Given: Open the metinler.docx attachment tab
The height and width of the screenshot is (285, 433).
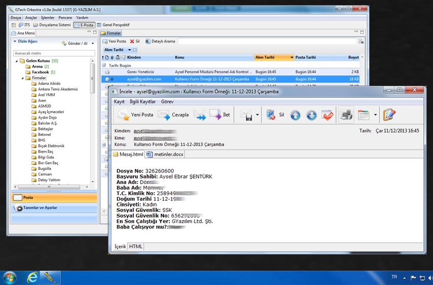Looking at the screenshot, I should (x=165, y=154).
